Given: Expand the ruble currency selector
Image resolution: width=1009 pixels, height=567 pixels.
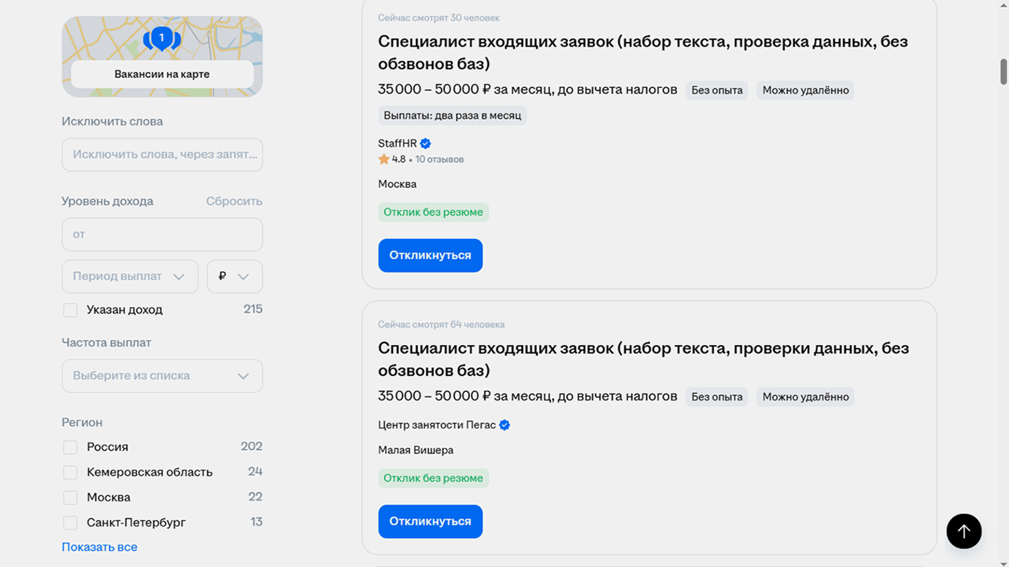Looking at the screenshot, I should coord(235,276).
